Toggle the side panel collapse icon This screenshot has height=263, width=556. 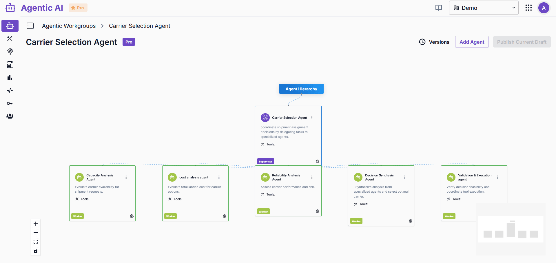tap(30, 26)
